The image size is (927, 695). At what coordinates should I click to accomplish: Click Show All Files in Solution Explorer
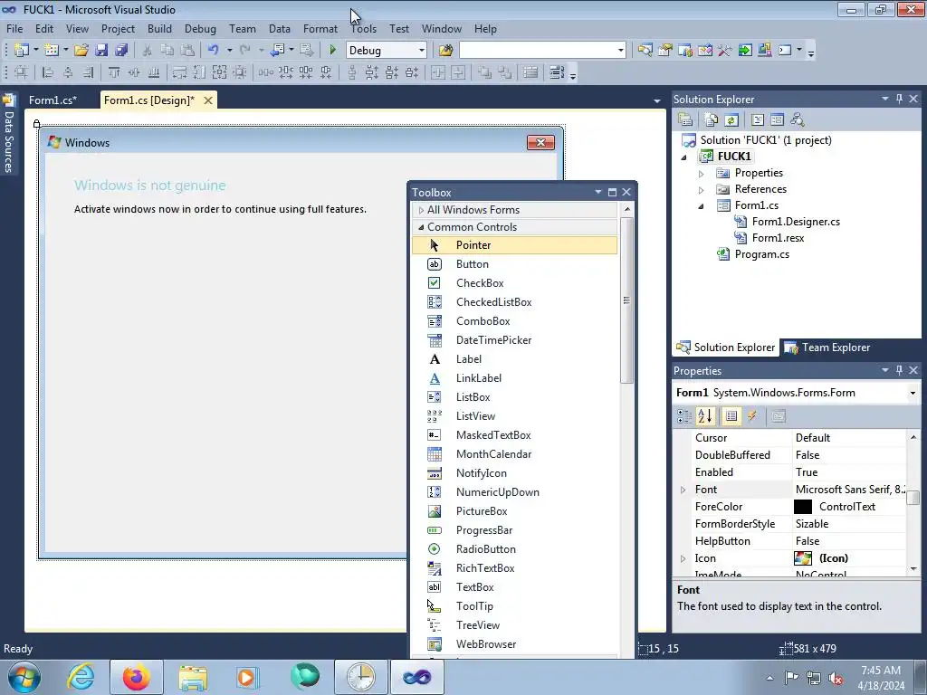click(712, 120)
